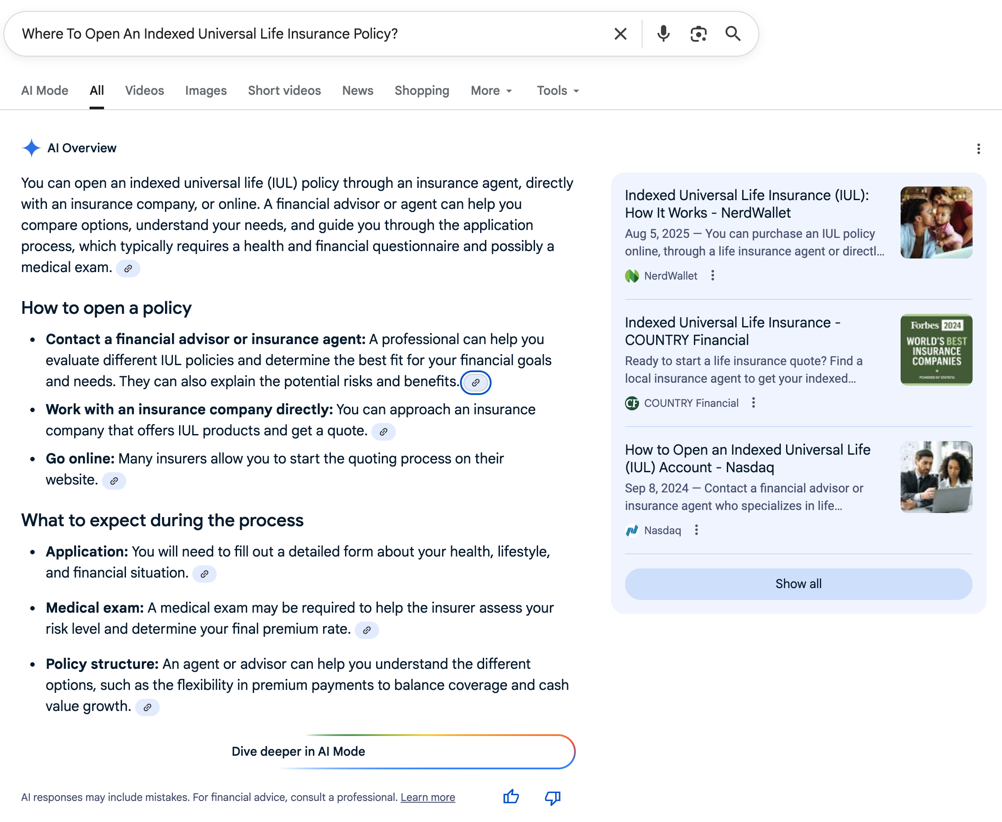Click thumbs up feedback icon
This screenshot has height=822, width=1002.
[511, 797]
